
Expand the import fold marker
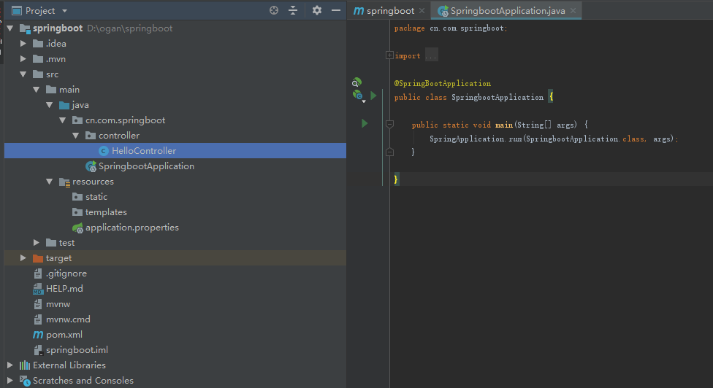[389, 55]
